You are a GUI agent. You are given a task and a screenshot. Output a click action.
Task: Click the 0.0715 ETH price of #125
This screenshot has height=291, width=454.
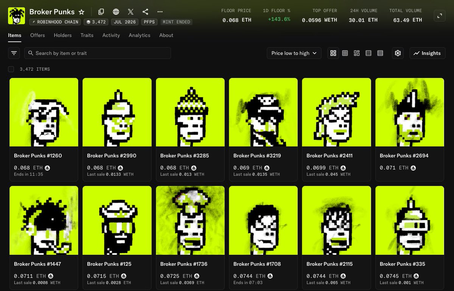pyautogui.click(x=104, y=276)
